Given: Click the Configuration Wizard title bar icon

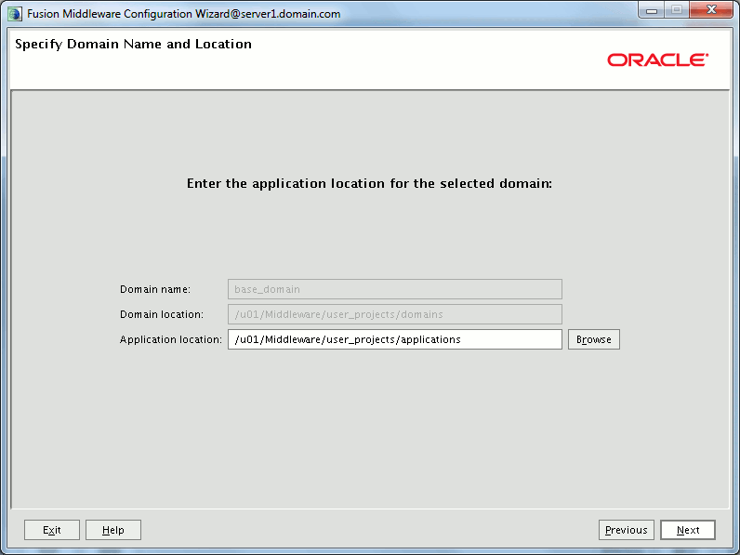Looking at the screenshot, I should (x=15, y=14).
